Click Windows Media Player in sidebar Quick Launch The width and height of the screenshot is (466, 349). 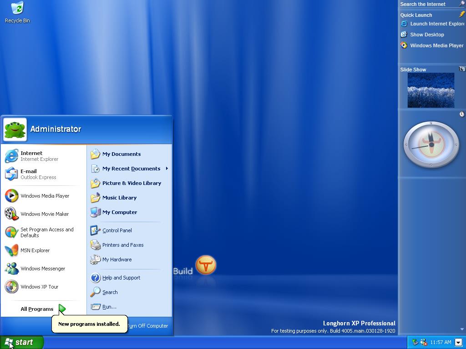point(432,45)
